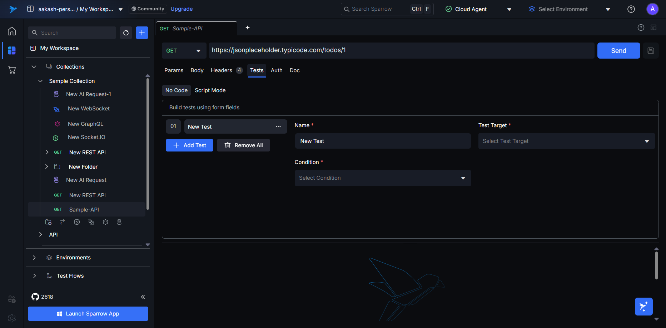The image size is (666, 328).
Task: Click the add Socket.IO request icon
Action: (x=77, y=222)
